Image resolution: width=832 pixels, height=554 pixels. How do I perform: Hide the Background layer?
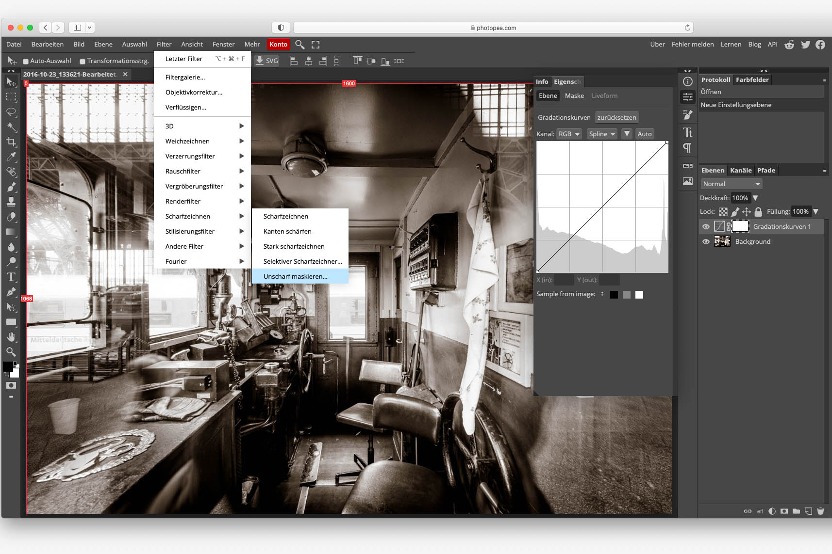706,241
